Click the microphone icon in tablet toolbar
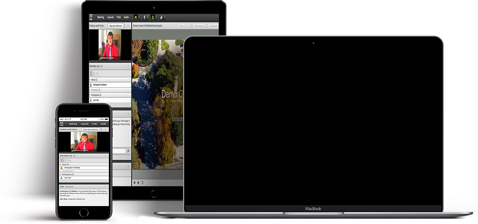This screenshot has width=478, height=224. (x=145, y=17)
